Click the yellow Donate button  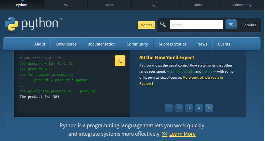click(146, 25)
